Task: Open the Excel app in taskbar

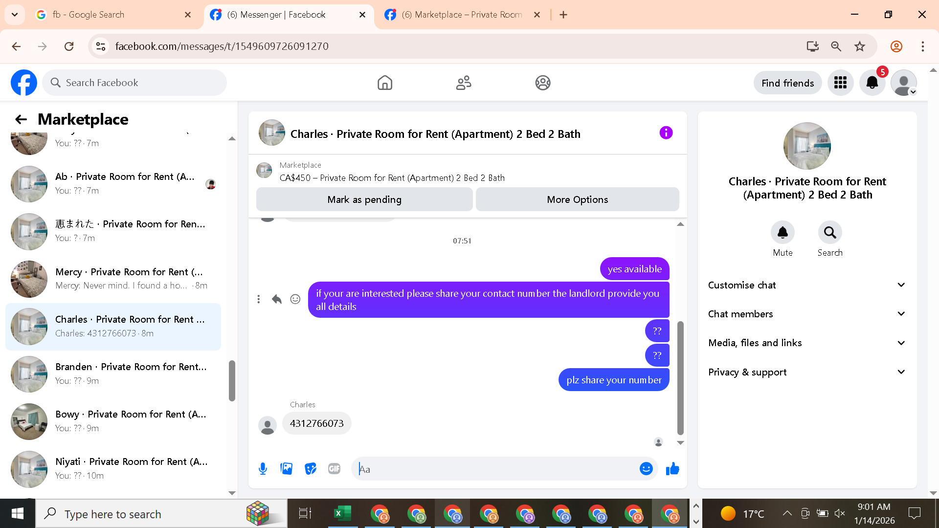Action: [x=342, y=514]
